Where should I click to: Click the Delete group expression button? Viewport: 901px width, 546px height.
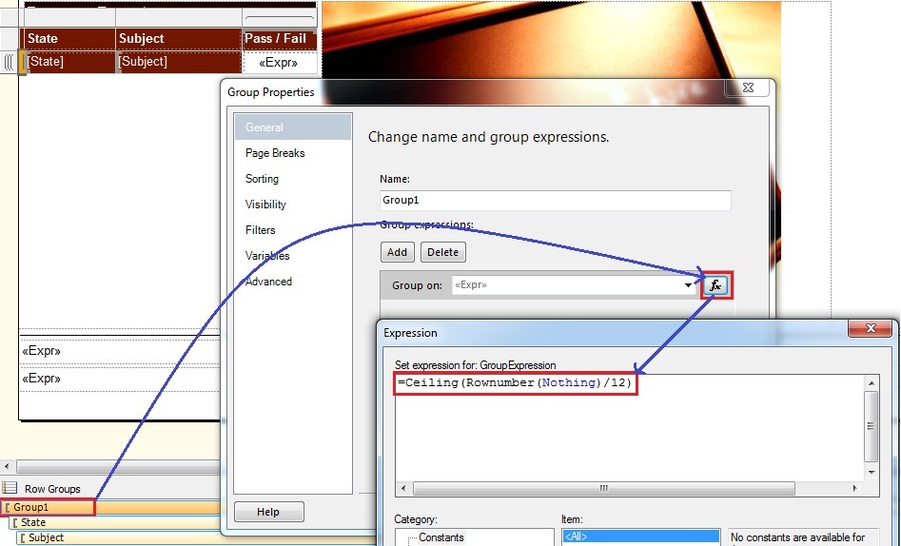(443, 252)
